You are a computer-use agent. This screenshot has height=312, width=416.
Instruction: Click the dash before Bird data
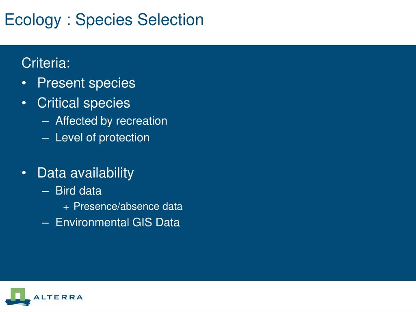point(45,192)
